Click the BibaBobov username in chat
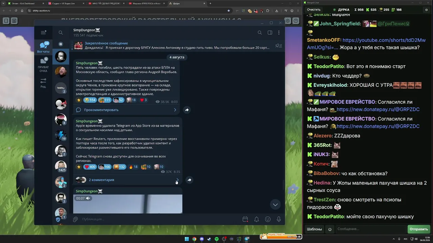 (326, 173)
